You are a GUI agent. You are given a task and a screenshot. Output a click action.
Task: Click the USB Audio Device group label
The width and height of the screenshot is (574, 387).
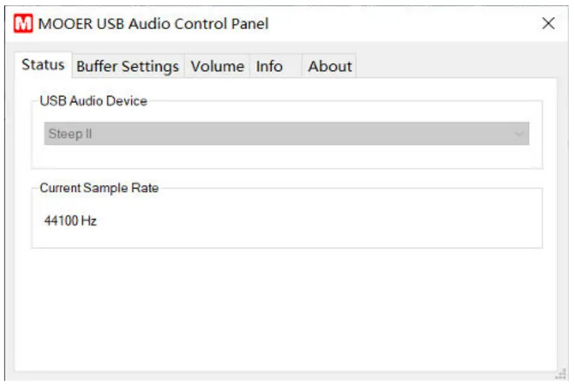point(93,101)
